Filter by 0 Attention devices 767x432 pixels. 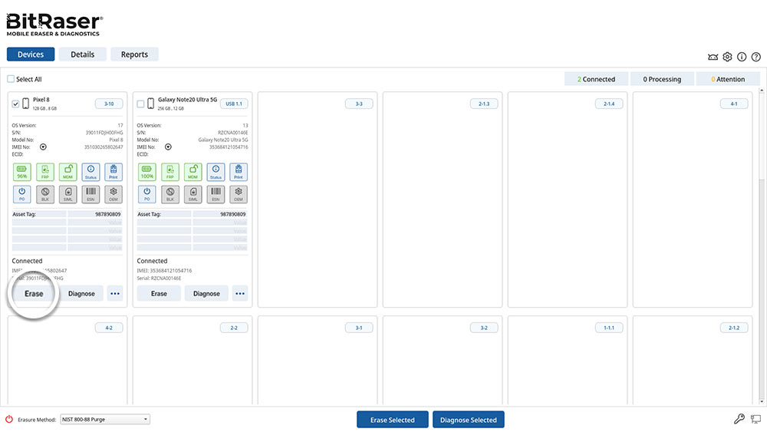click(728, 79)
